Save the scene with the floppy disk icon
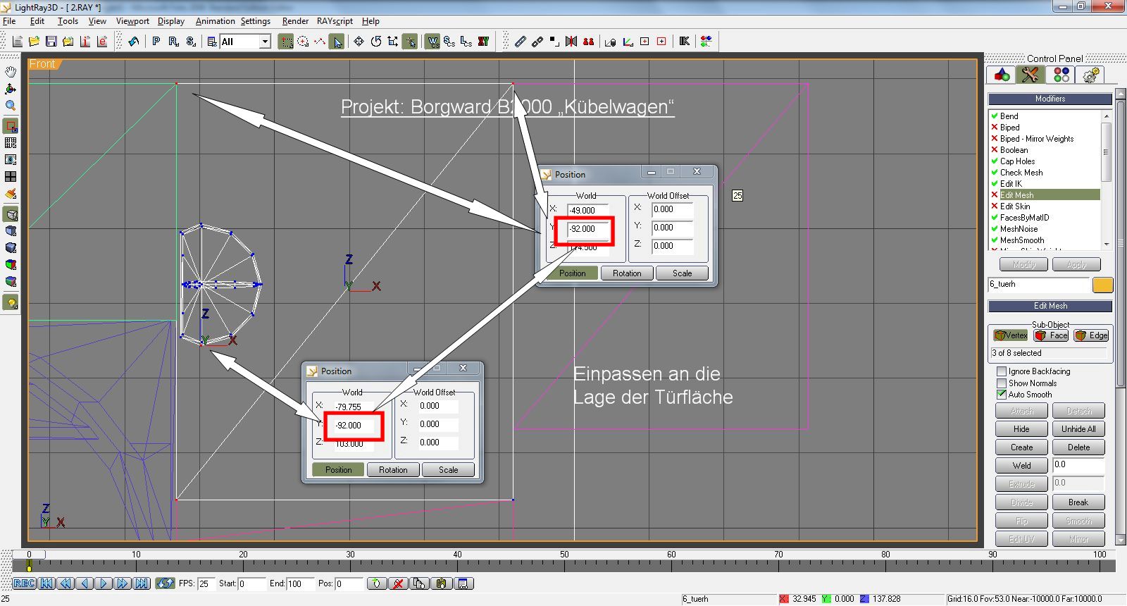 coord(51,42)
